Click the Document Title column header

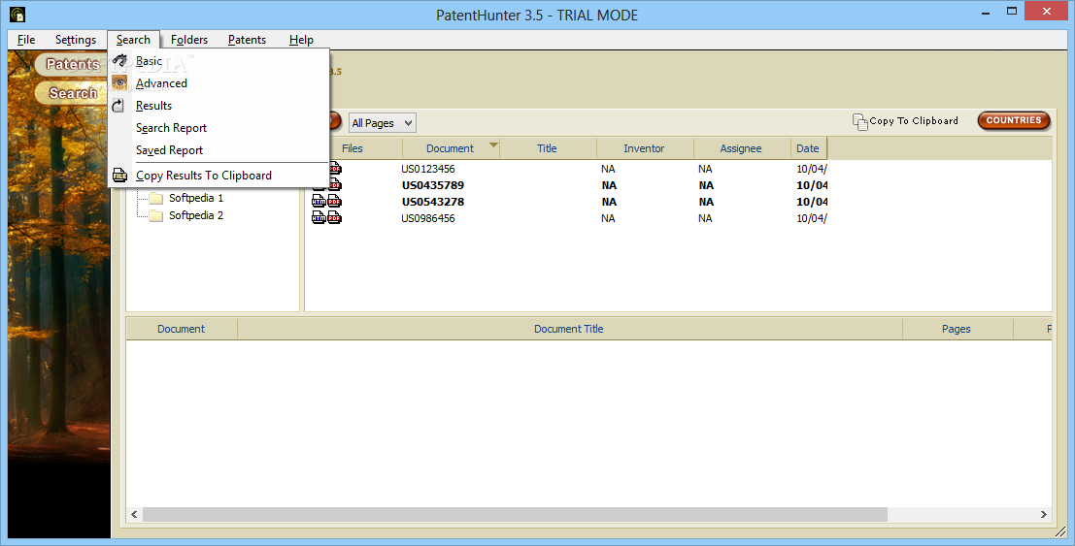[x=569, y=329]
